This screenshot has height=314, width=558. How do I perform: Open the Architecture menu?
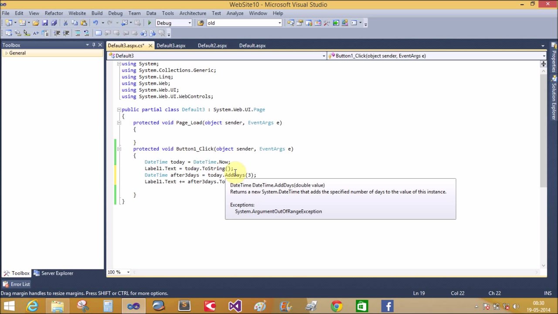pos(193,13)
